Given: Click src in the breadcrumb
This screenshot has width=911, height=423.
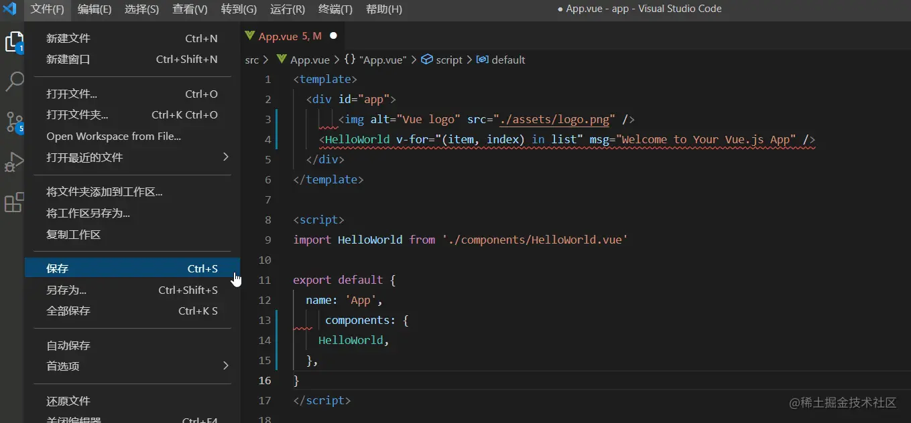Looking at the screenshot, I should tap(251, 60).
